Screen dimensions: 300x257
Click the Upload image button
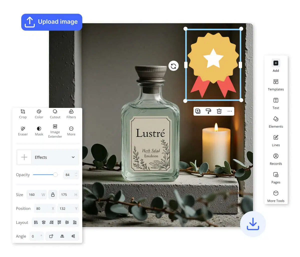[52, 22]
